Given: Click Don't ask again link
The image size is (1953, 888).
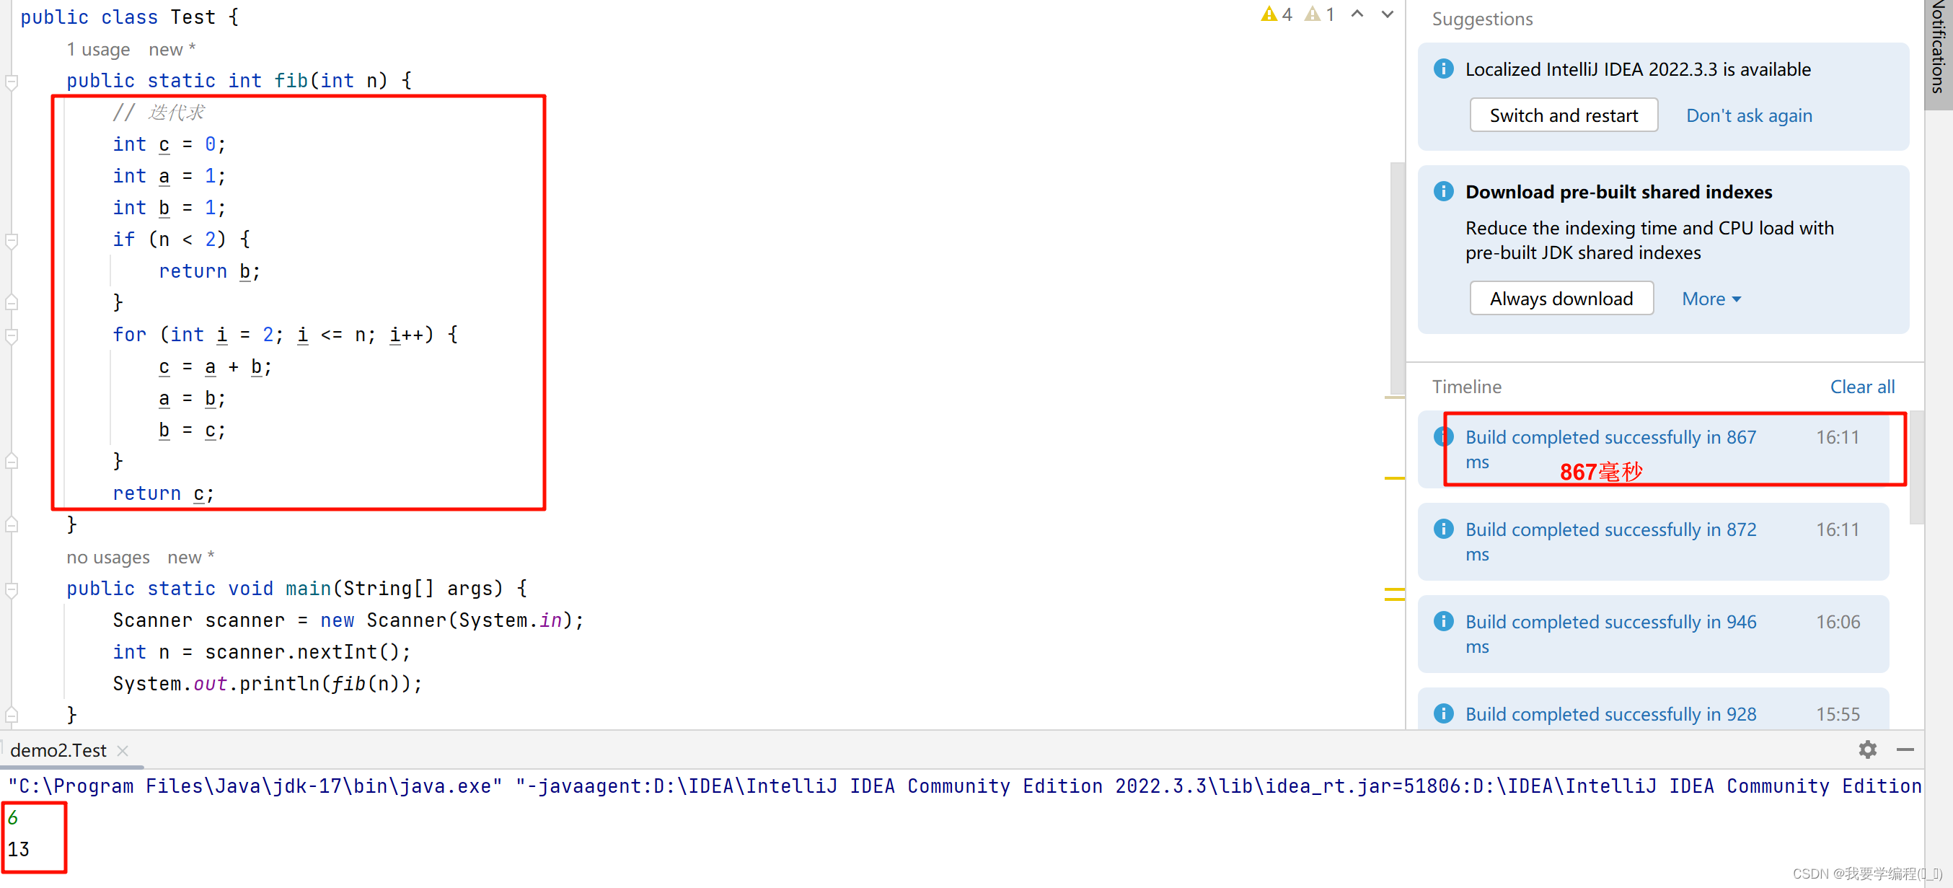Looking at the screenshot, I should coord(1748,115).
